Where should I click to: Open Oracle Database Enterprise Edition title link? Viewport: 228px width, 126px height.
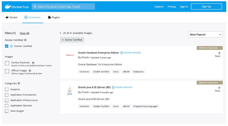98,53
